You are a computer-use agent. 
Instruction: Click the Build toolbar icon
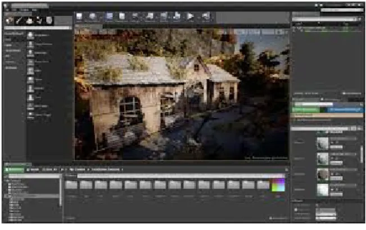177,17
